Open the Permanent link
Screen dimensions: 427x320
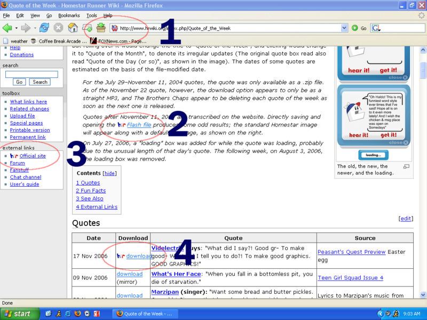tap(28, 137)
